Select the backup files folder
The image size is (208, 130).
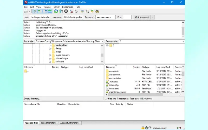point(61,45)
